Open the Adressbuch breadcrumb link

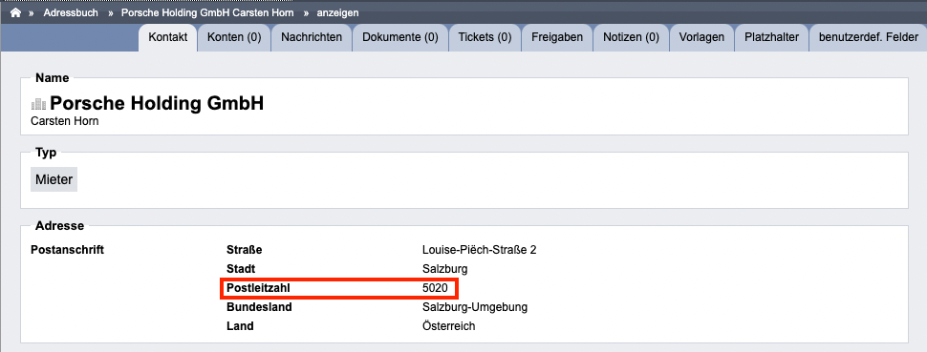[71, 12]
